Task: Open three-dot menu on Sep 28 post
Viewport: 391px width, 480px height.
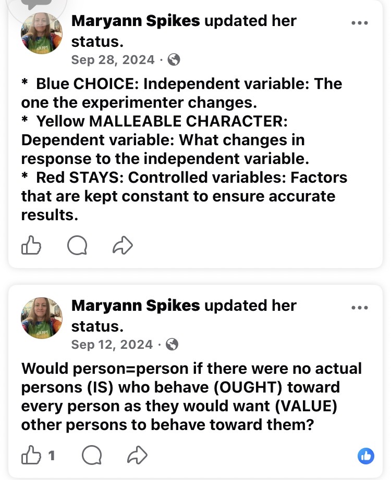Action: point(360,23)
